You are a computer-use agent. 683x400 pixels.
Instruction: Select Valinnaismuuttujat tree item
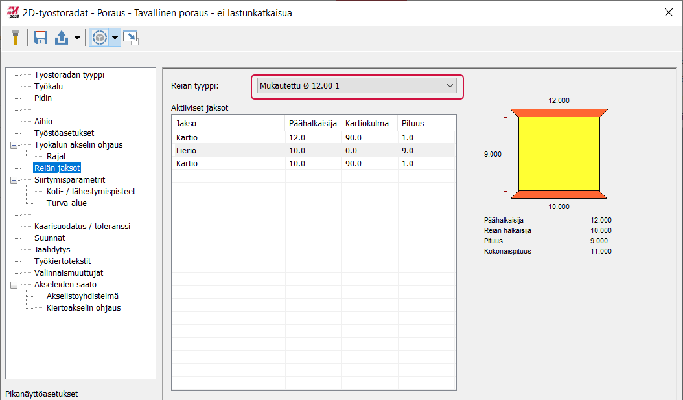[x=69, y=273]
